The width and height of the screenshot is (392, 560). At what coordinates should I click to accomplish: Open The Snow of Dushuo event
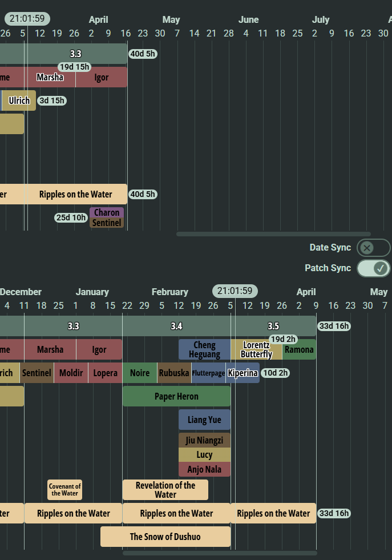coord(165,537)
